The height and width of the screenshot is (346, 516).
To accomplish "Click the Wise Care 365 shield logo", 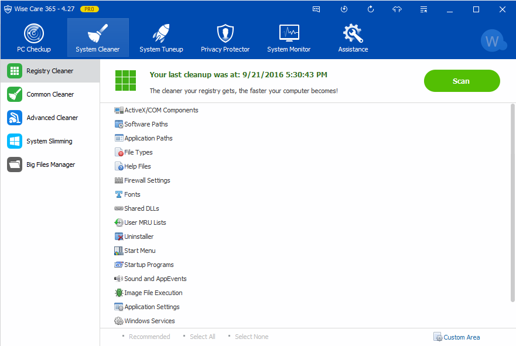I will pos(8,9).
